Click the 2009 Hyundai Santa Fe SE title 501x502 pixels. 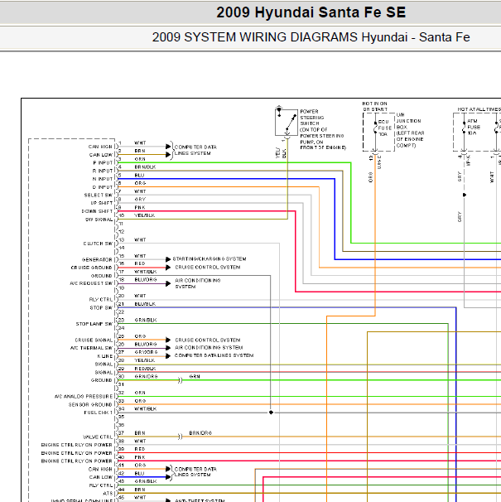click(x=311, y=12)
